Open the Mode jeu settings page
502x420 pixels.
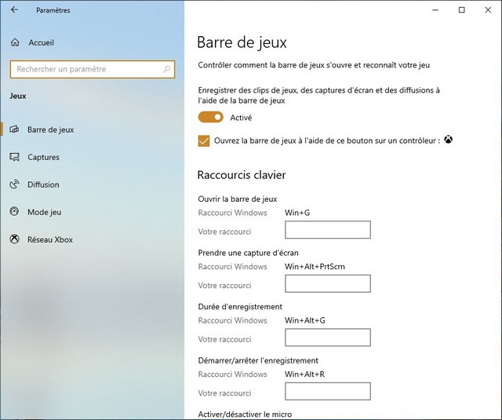(x=44, y=212)
